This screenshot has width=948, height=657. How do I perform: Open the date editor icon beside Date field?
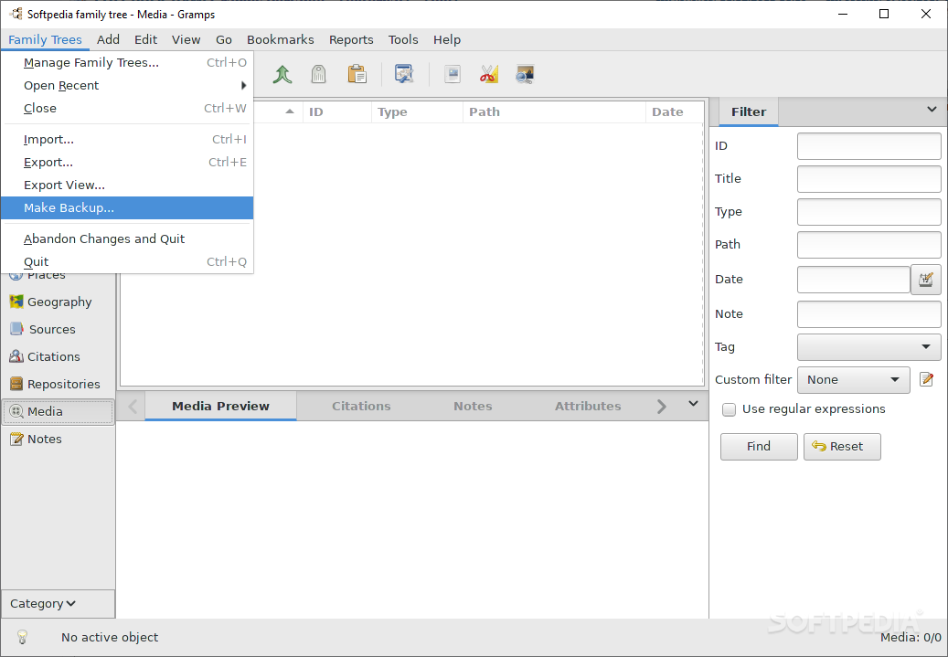926,280
